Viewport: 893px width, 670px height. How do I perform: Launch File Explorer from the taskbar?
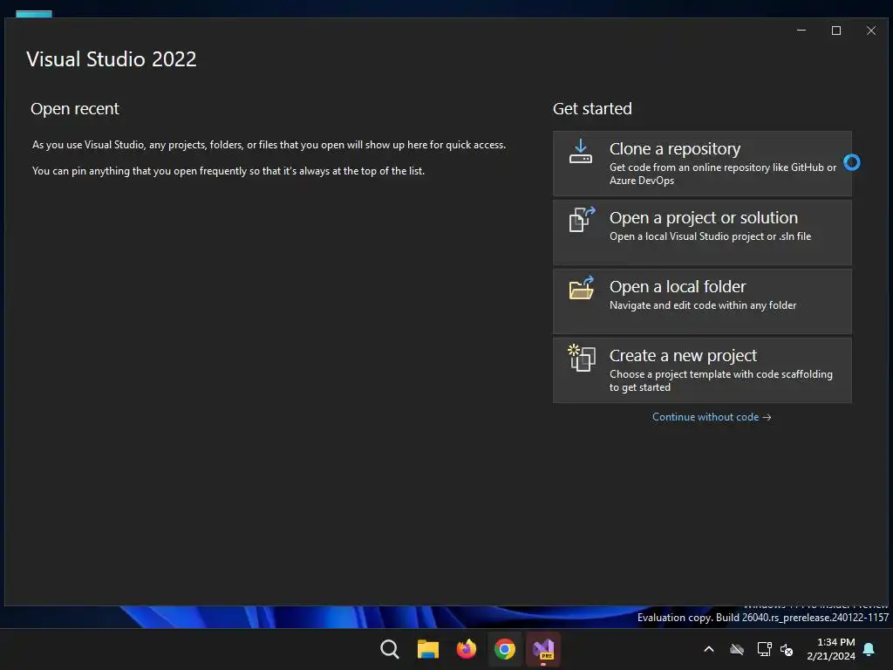click(427, 649)
